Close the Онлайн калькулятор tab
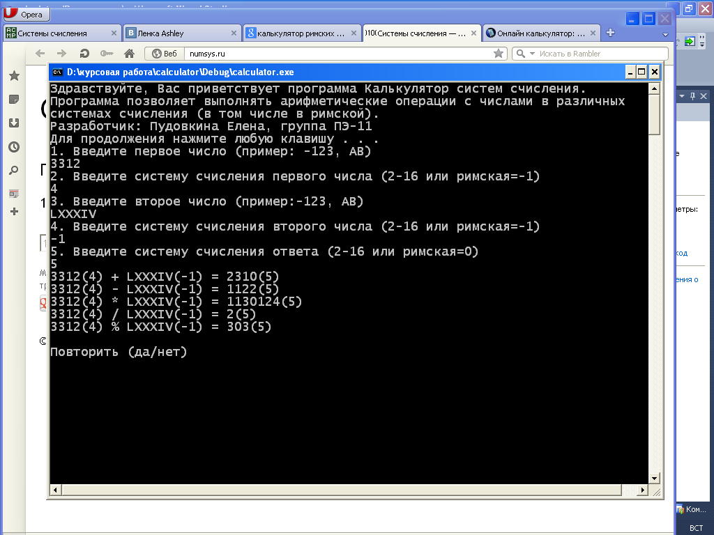The width and height of the screenshot is (714, 535). click(x=593, y=33)
